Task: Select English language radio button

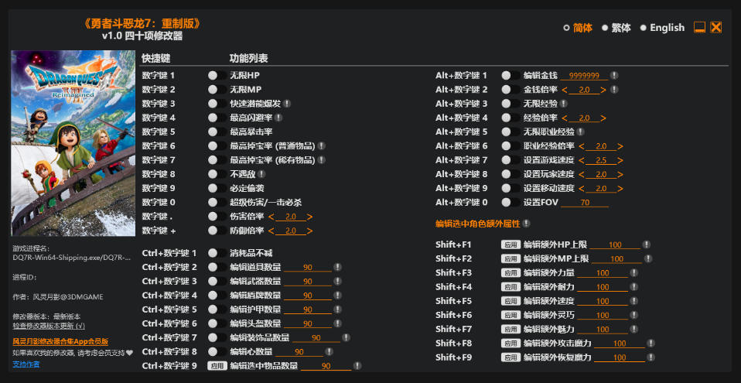Action: [644, 28]
